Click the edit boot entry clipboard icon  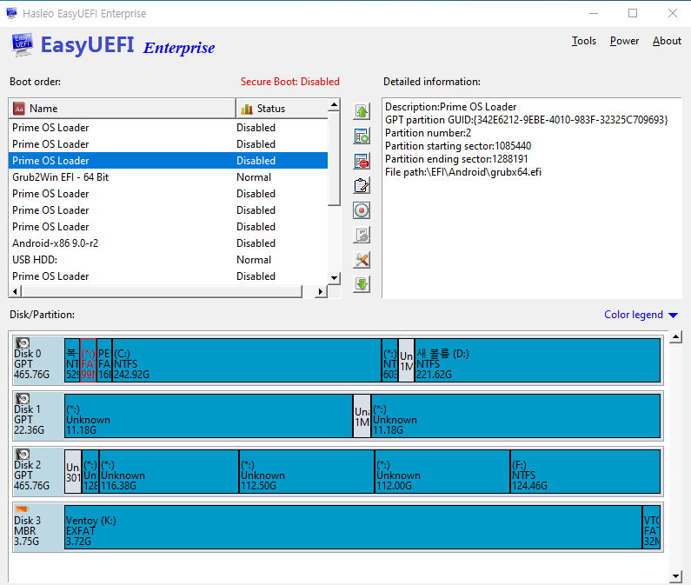[x=362, y=186]
